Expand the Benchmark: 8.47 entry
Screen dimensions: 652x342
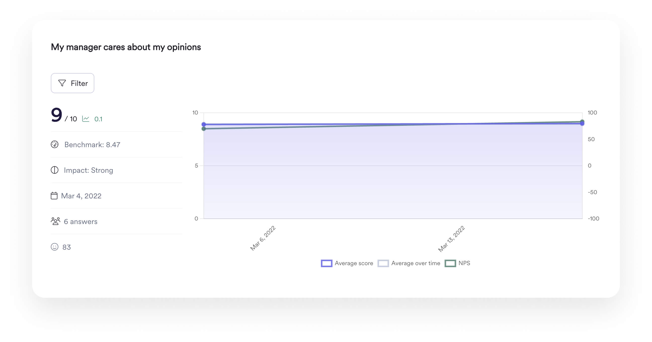pyautogui.click(x=93, y=144)
